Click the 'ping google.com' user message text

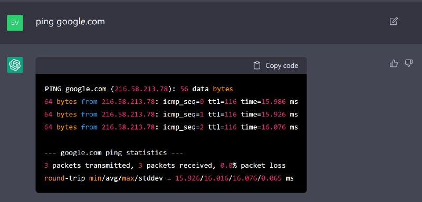pos(70,22)
